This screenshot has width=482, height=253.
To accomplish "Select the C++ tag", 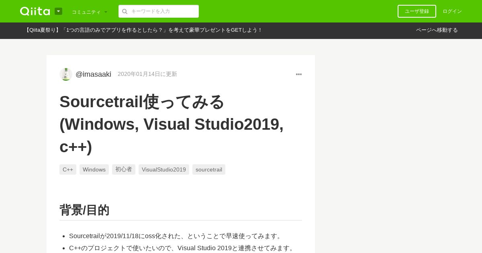I will click(x=68, y=169).
